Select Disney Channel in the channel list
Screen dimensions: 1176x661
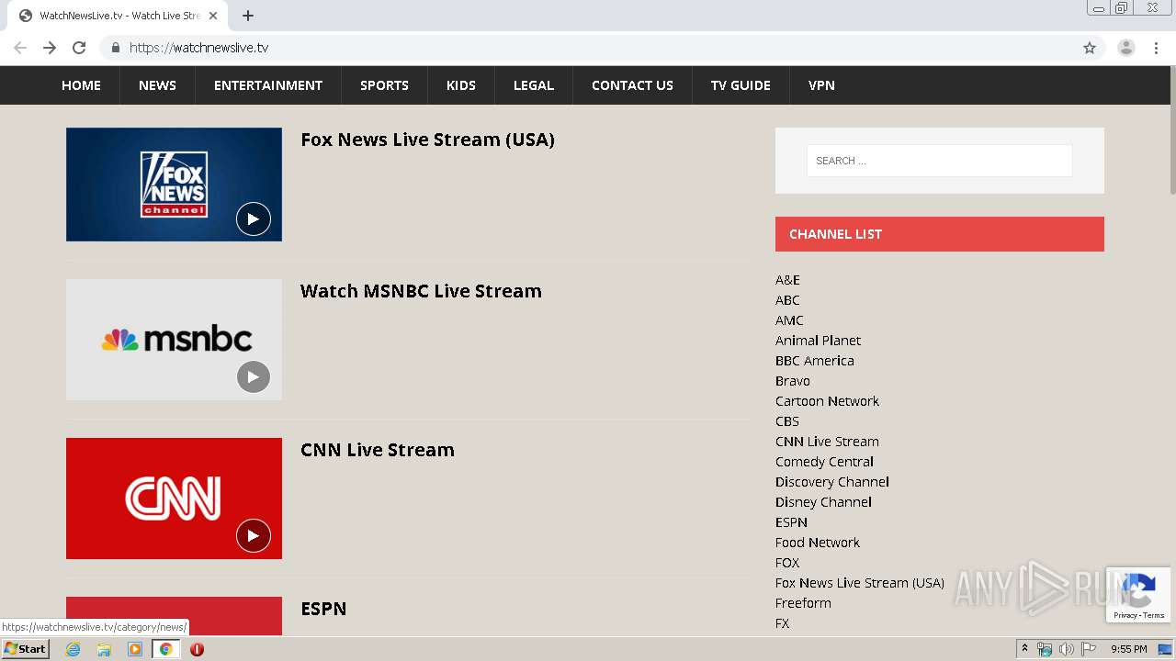(823, 502)
